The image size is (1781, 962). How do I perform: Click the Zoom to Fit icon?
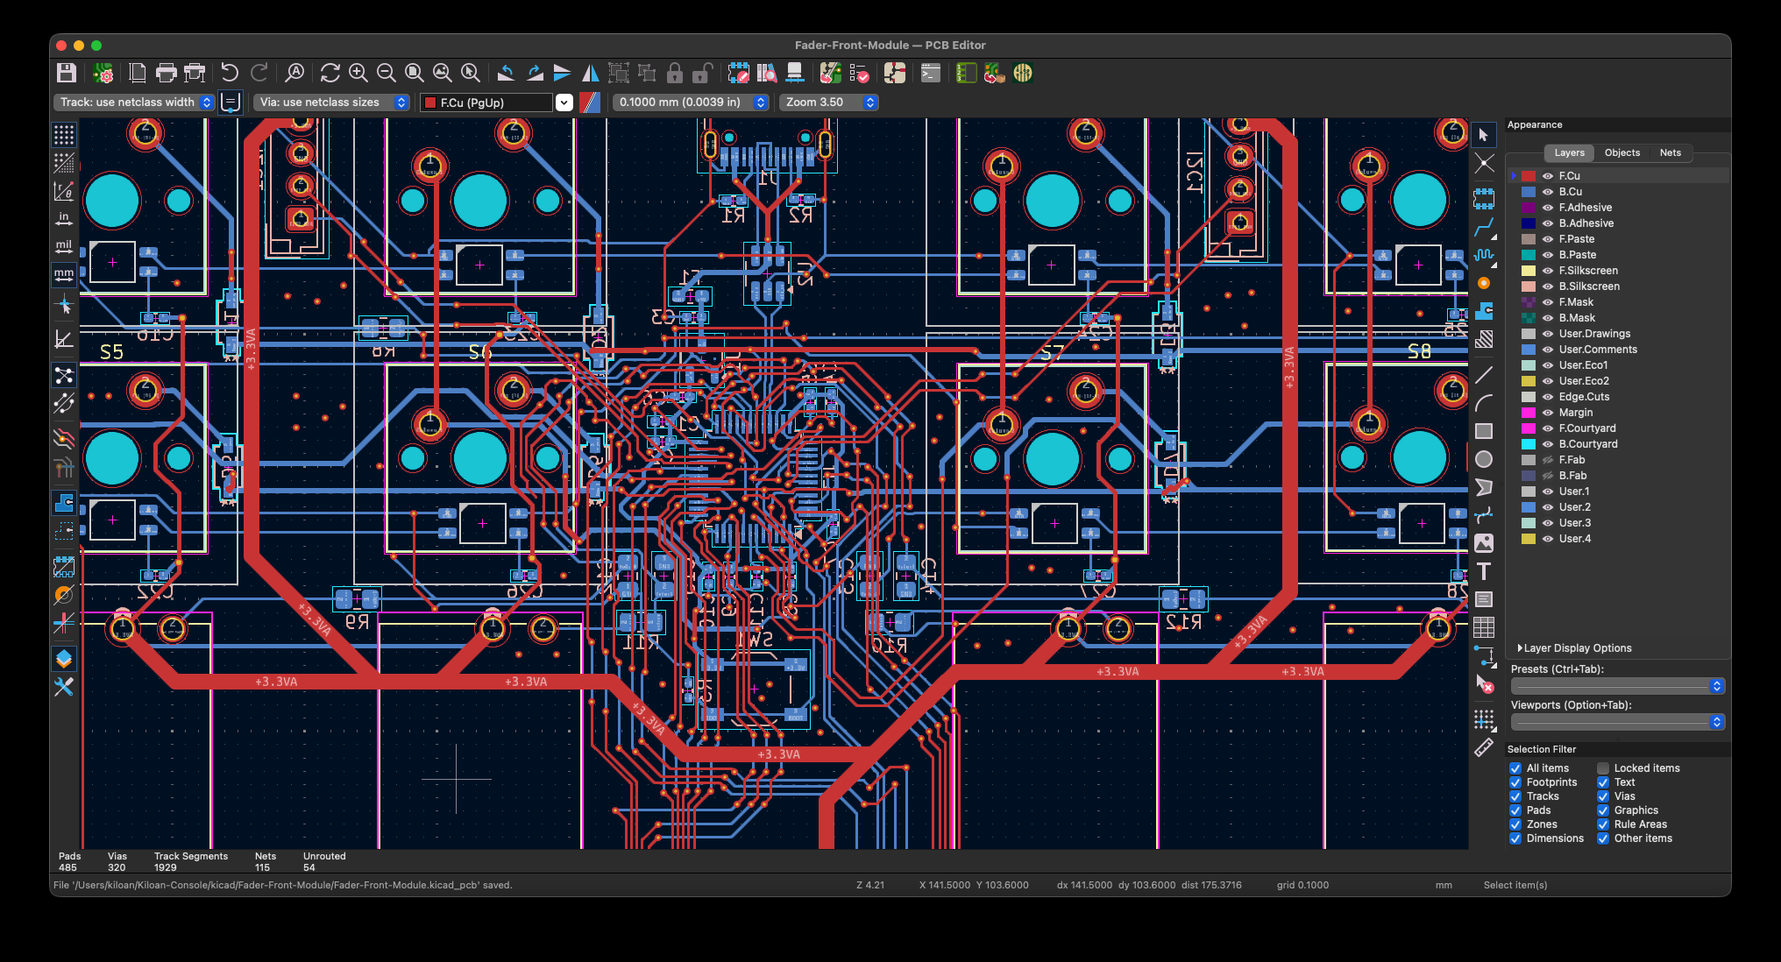pos(415,74)
